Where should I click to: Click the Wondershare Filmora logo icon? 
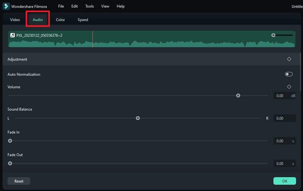click(6, 6)
